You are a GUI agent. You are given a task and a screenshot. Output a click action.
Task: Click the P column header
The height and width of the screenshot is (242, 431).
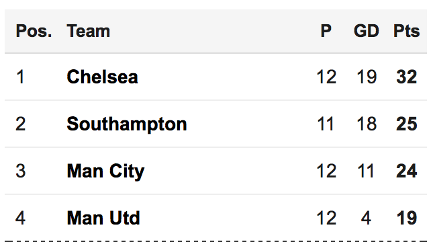pyautogui.click(x=326, y=31)
